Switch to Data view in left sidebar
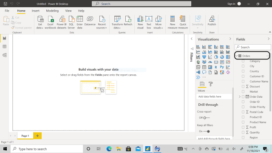 pyautogui.click(x=5, y=46)
